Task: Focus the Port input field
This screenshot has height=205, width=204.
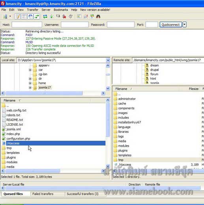Action: tap(152, 24)
